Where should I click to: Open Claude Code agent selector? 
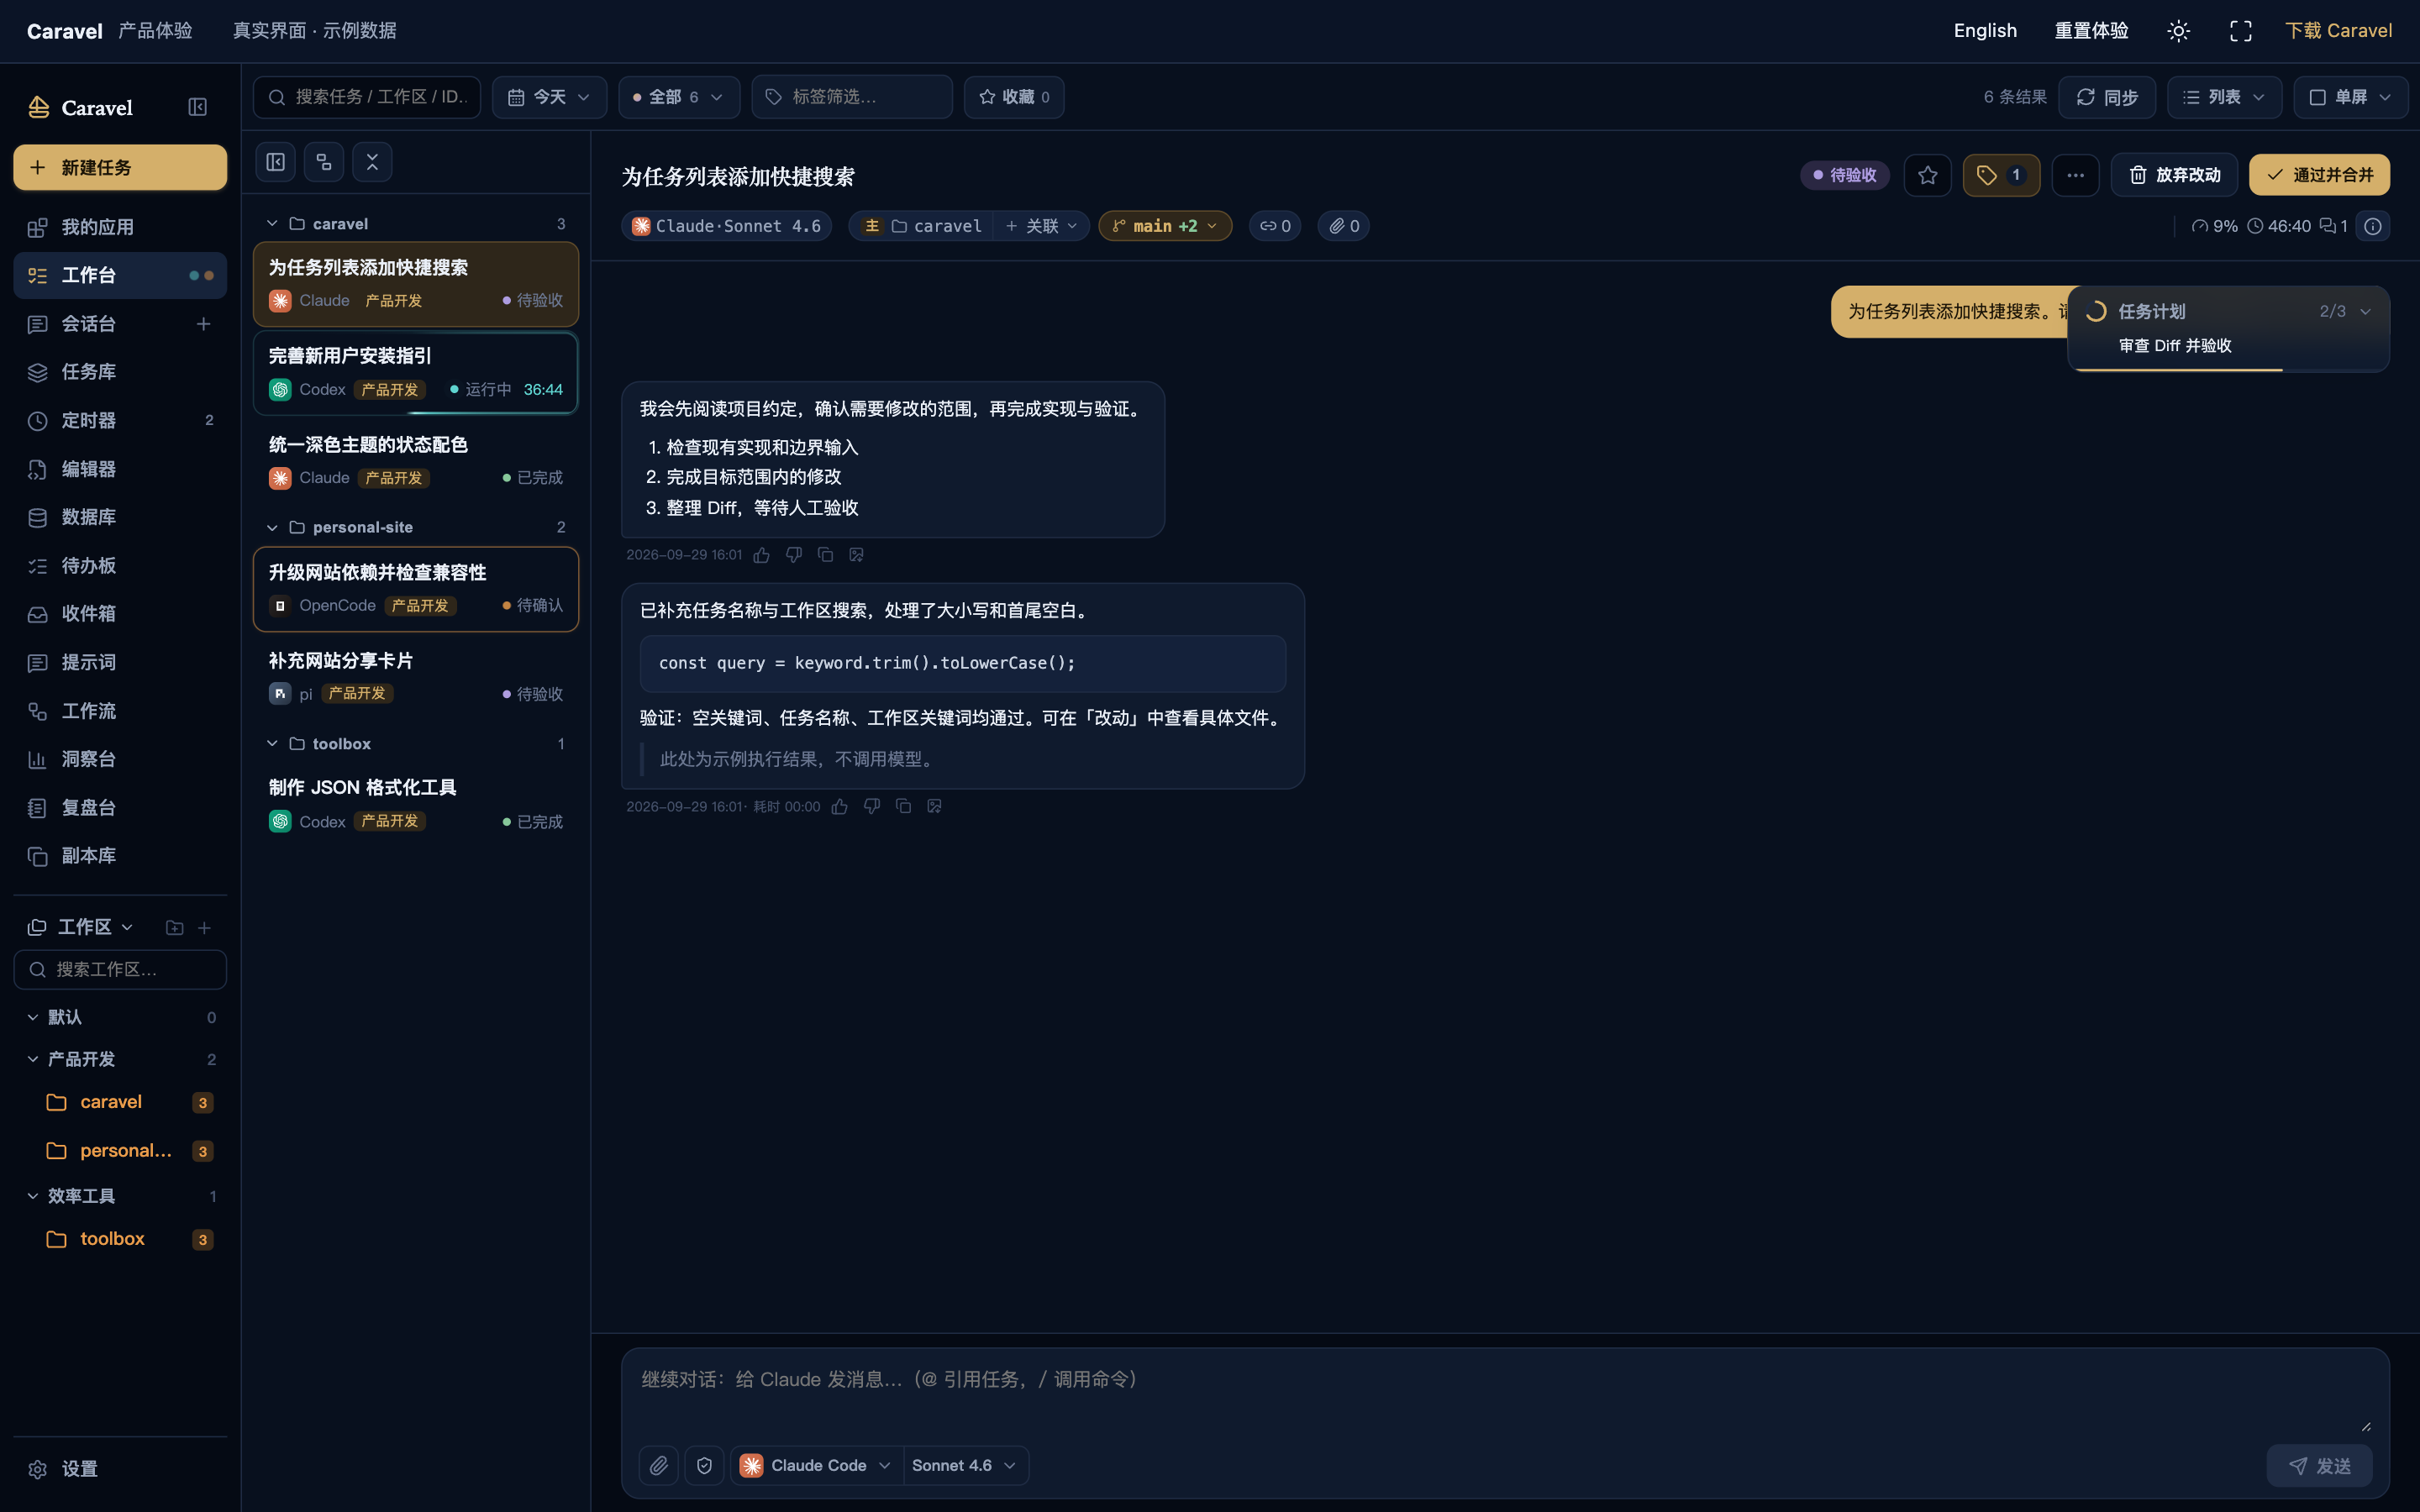point(816,1465)
